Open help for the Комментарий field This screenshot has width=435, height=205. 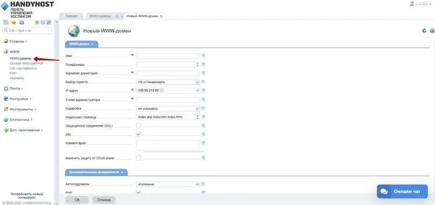(203, 143)
